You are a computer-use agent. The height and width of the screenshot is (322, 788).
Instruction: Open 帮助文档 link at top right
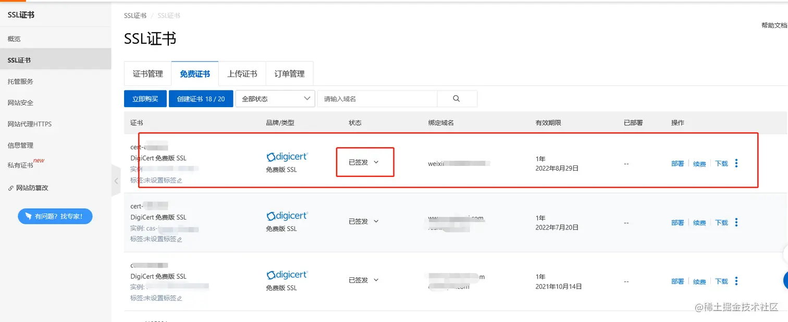click(774, 25)
